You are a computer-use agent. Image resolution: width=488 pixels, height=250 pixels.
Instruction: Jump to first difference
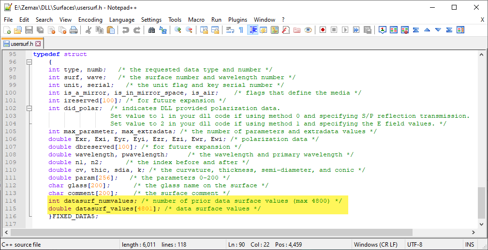point(416,30)
